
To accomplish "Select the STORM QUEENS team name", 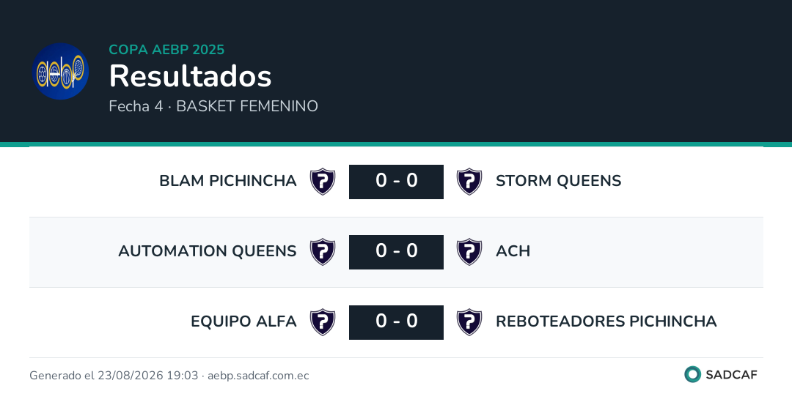I will pyautogui.click(x=558, y=181).
